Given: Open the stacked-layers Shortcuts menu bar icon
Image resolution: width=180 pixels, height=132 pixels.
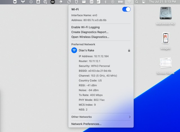Looking at the screenshot, I should point(31,2).
